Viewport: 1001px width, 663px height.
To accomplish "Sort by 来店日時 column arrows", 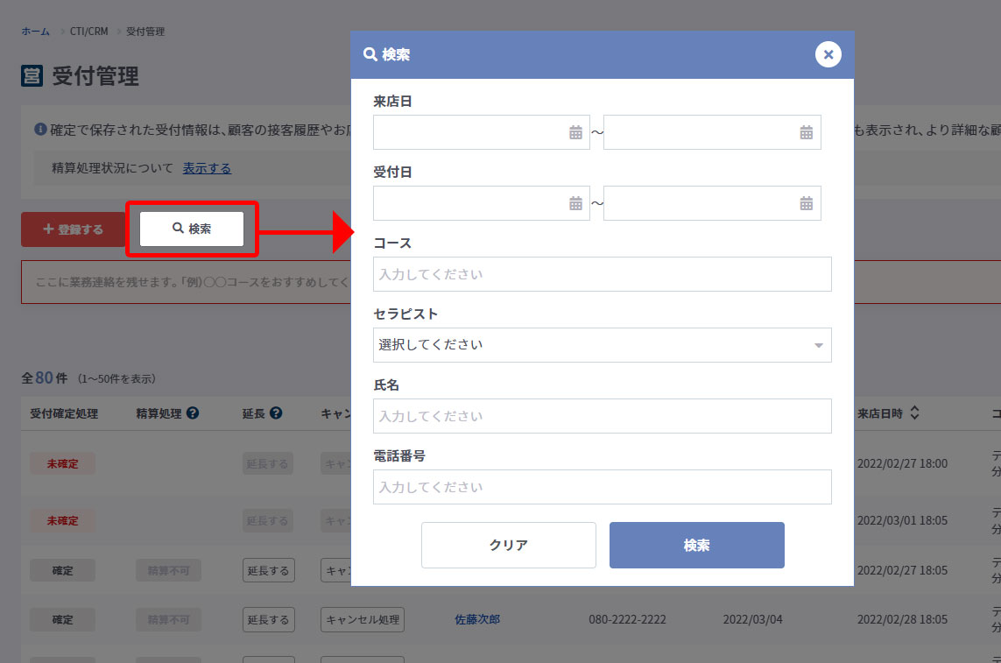I will point(914,413).
